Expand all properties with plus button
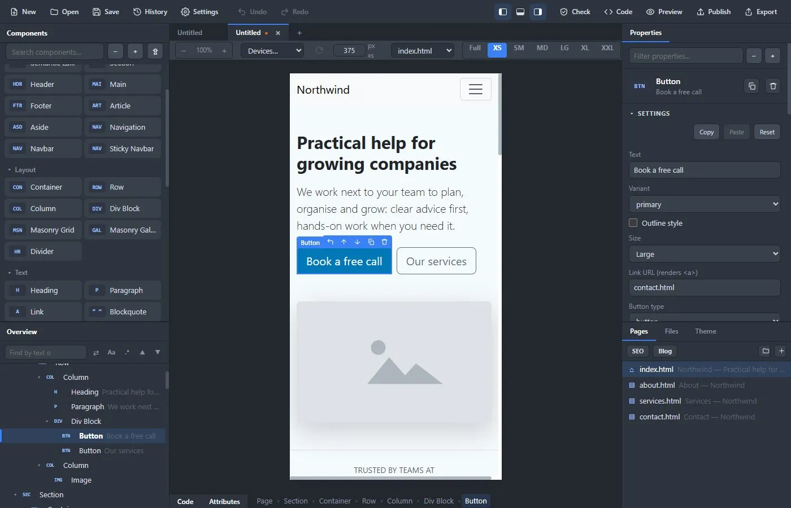This screenshot has width=791, height=508. click(x=772, y=56)
